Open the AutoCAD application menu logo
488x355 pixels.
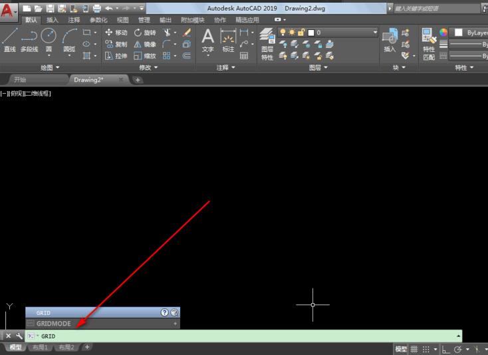8,12
